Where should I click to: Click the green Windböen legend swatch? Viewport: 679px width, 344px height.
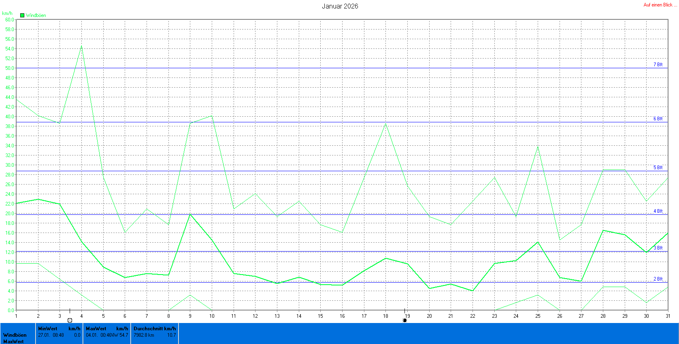(22, 15)
